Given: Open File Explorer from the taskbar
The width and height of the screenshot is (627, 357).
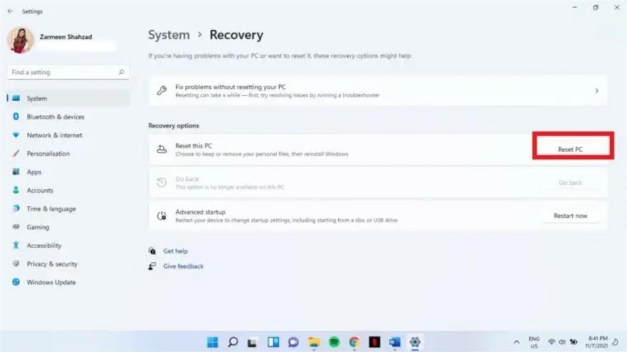Looking at the screenshot, I should [x=314, y=342].
